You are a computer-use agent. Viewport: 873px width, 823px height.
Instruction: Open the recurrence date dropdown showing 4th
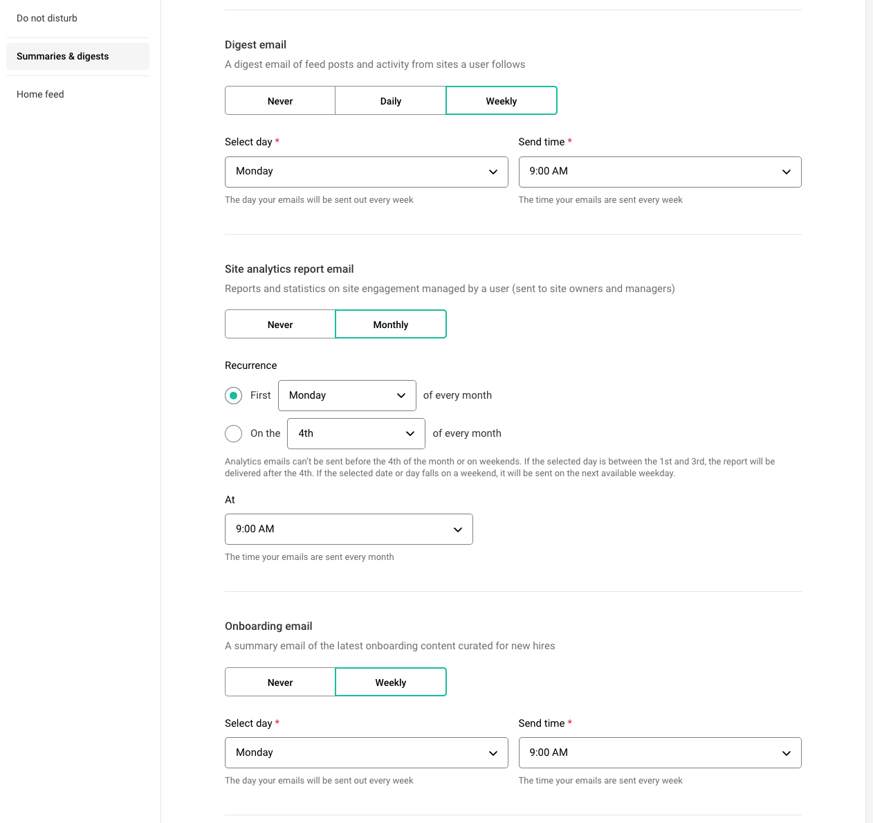click(356, 433)
